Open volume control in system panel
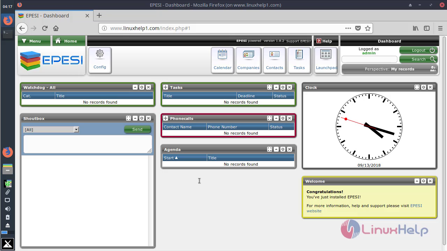447x251 pixels. click(7, 209)
